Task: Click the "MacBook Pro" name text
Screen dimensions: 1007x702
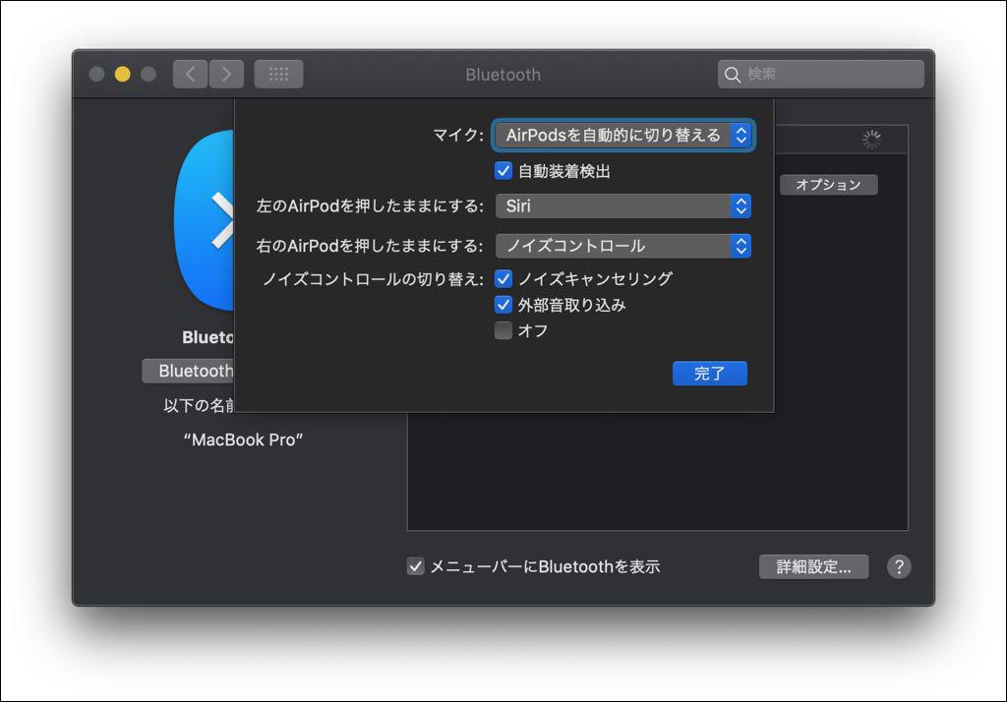Action: point(243,439)
